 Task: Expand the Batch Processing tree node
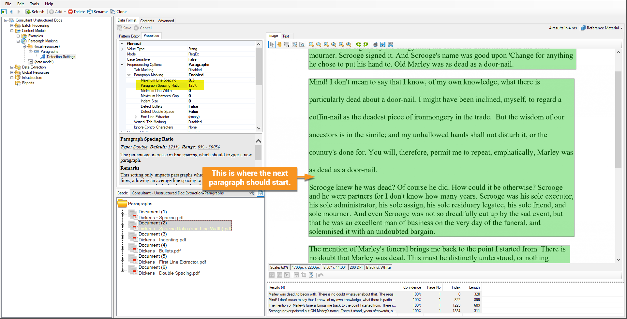12,25
